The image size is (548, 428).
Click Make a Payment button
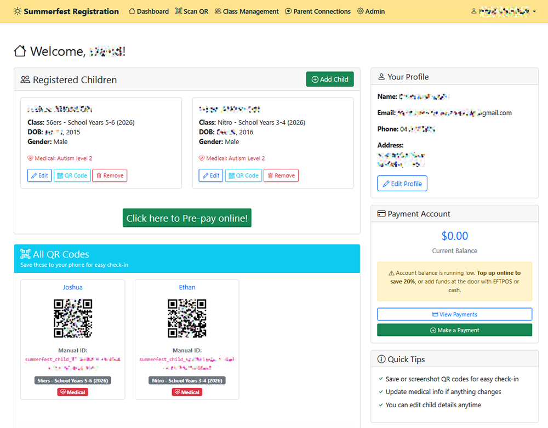click(x=455, y=330)
